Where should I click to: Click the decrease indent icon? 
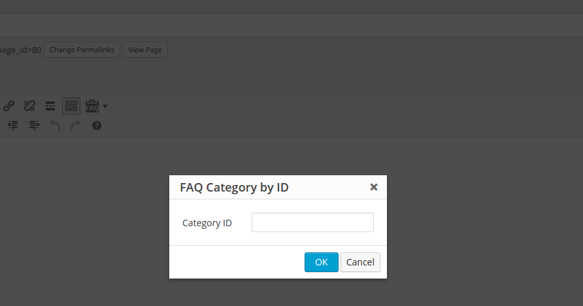tap(12, 126)
